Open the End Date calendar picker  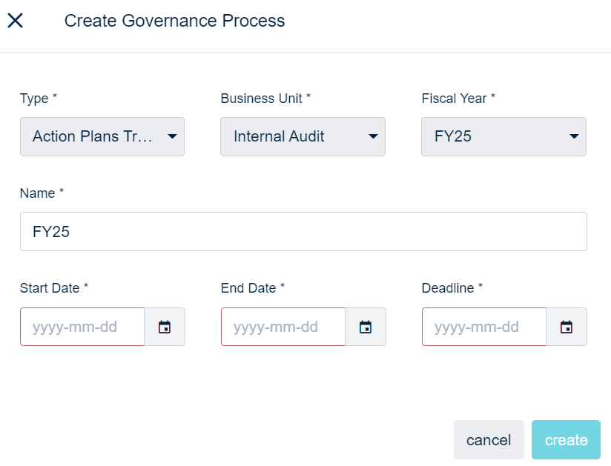coord(366,327)
